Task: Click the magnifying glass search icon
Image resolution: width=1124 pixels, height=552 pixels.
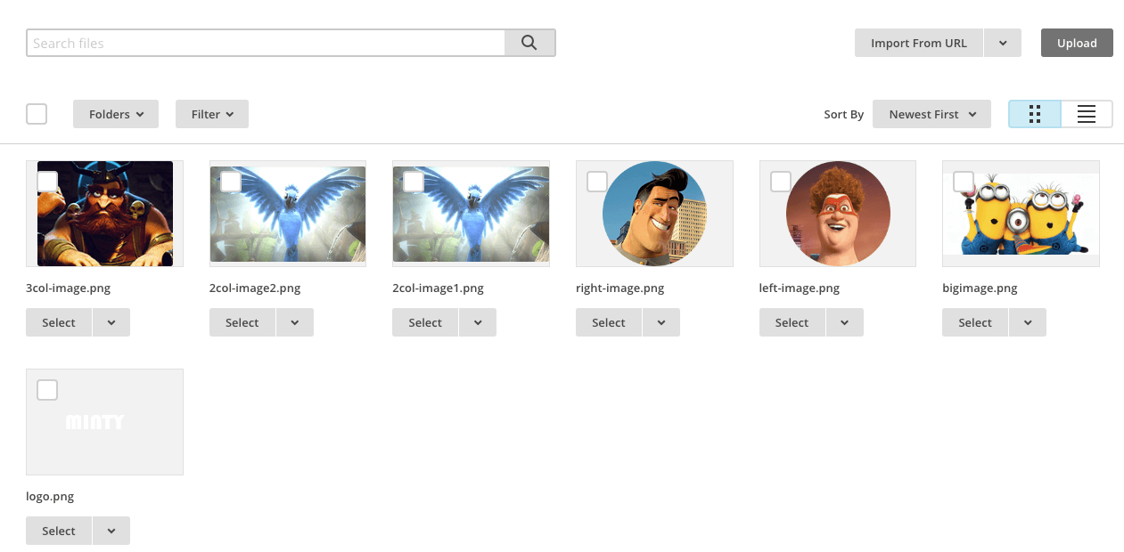Action: (529, 43)
